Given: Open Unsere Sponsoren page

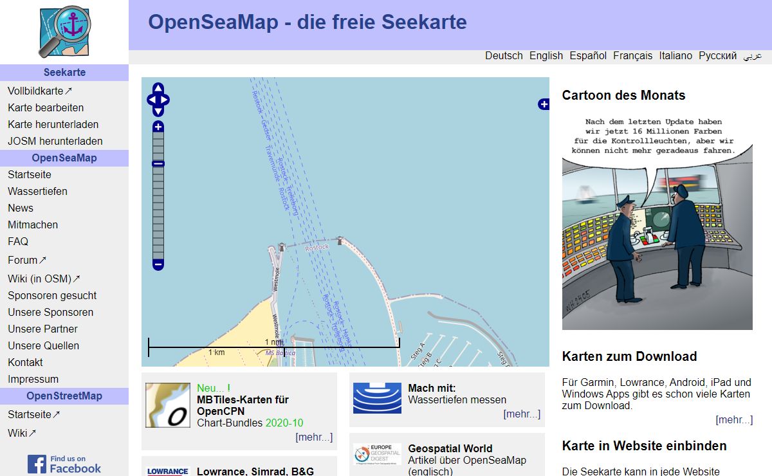Looking at the screenshot, I should 50,312.
